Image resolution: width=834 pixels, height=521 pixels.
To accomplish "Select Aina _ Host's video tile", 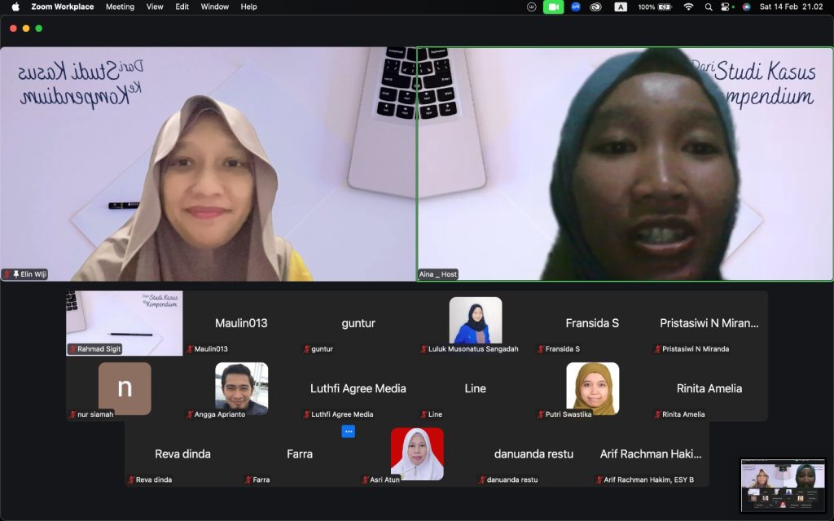I will [x=625, y=164].
